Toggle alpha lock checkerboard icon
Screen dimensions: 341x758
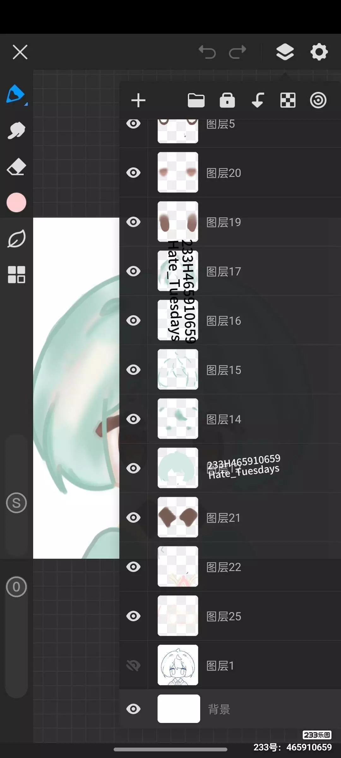pyautogui.click(x=288, y=100)
